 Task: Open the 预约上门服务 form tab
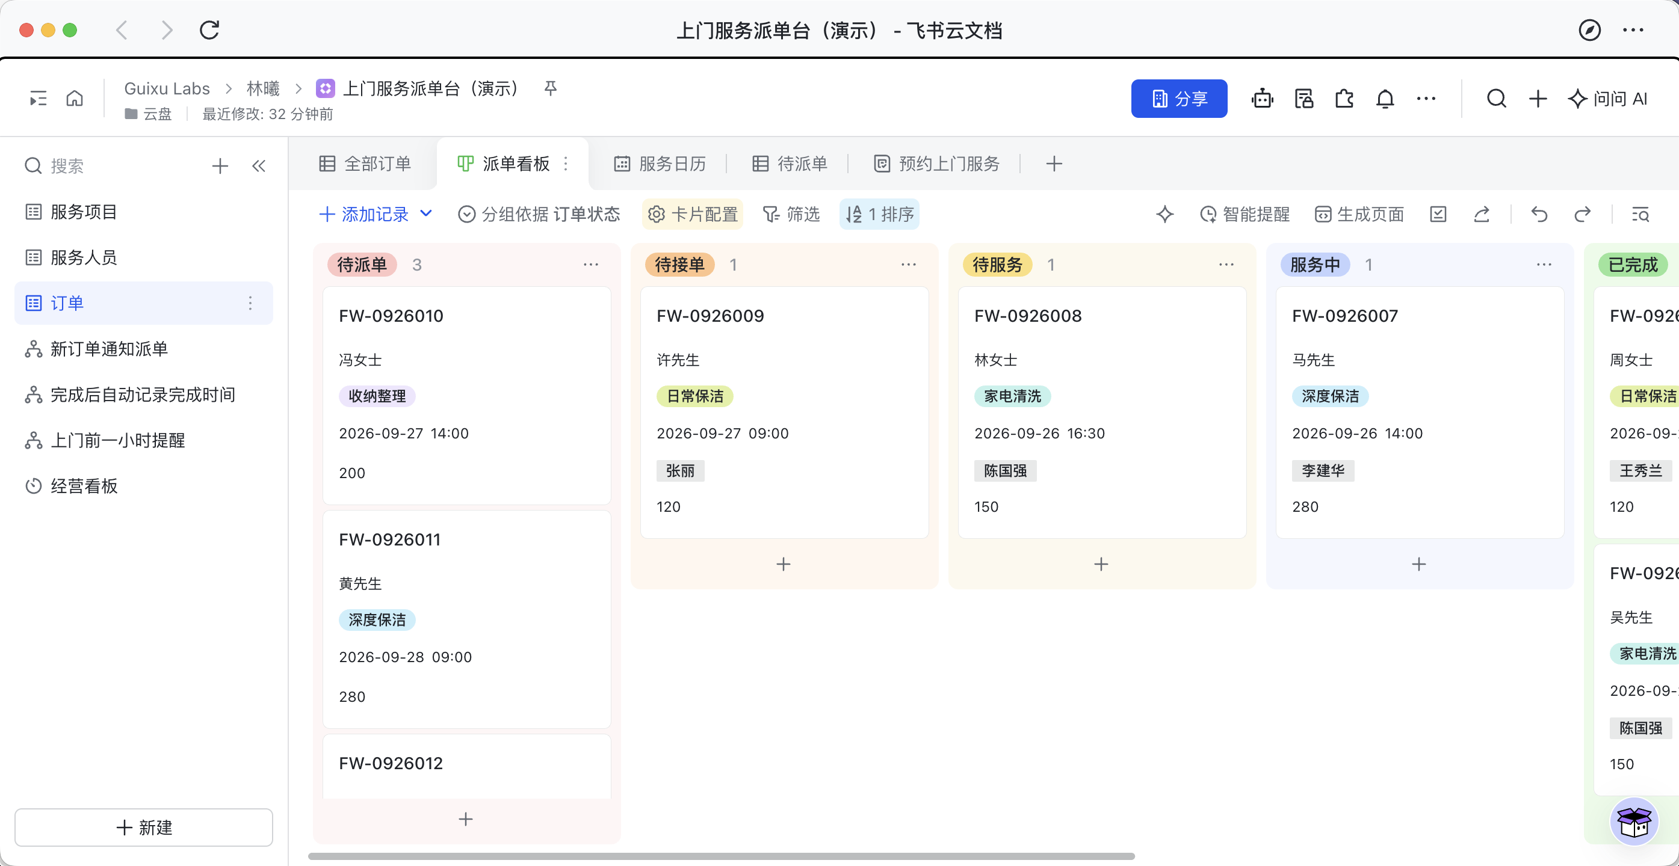coord(936,164)
